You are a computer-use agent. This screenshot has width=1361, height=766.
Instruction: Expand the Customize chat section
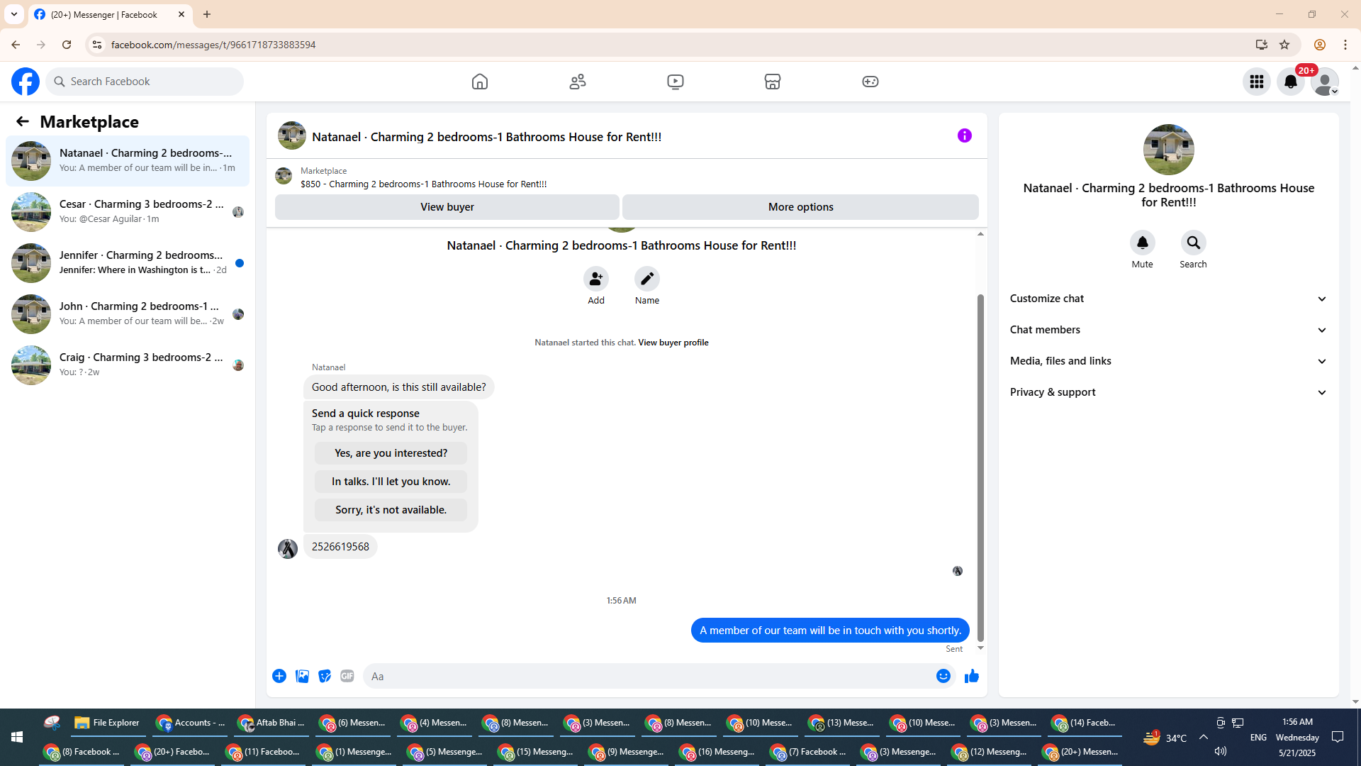(1168, 299)
